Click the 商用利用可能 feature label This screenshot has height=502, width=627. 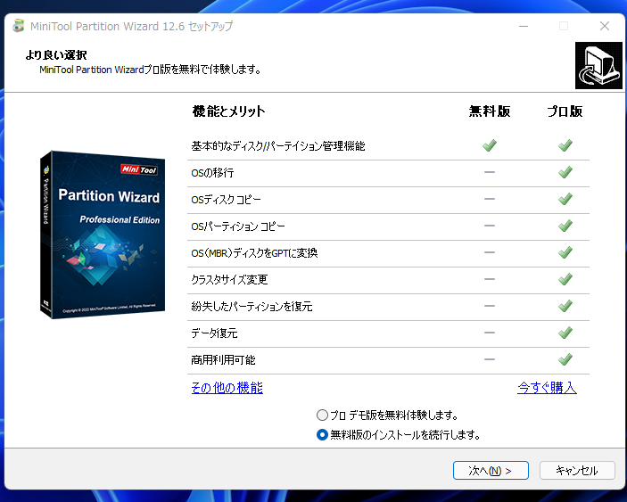tap(223, 360)
